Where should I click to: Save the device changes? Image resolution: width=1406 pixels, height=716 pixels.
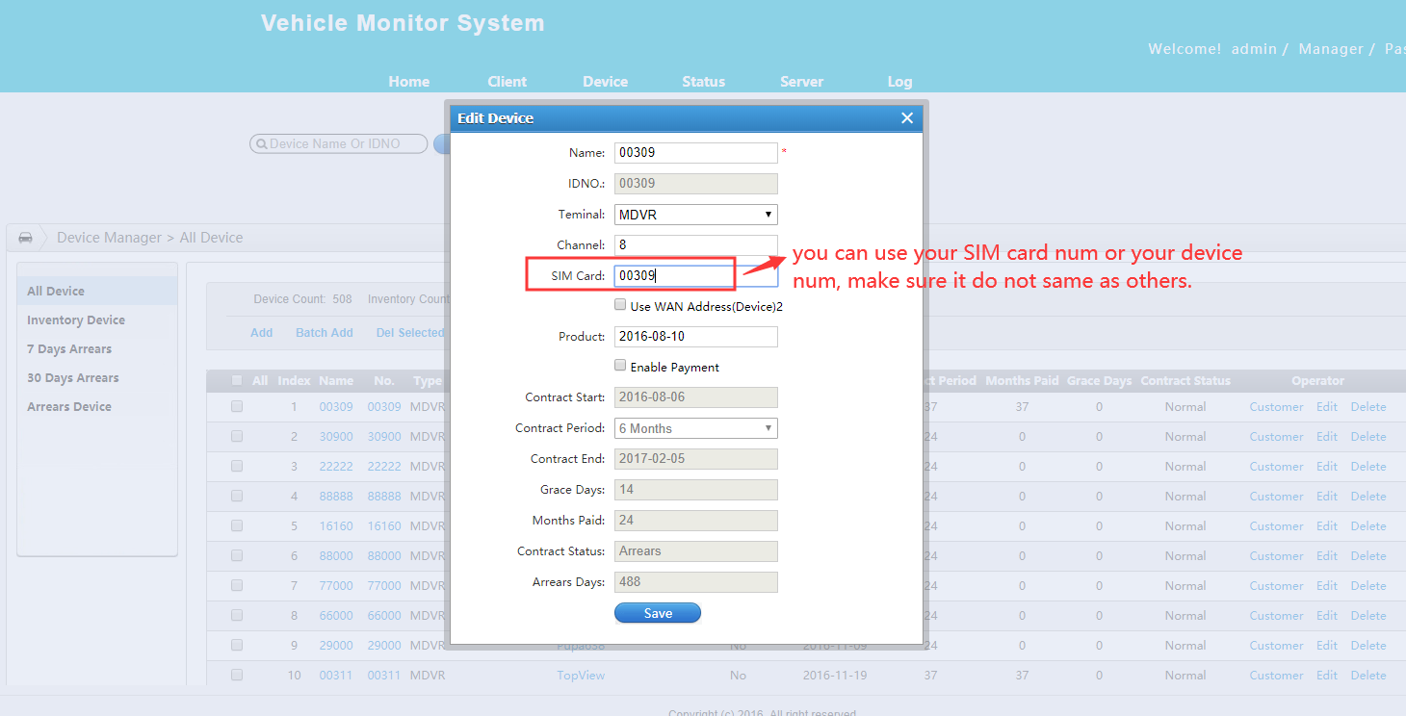pos(658,613)
